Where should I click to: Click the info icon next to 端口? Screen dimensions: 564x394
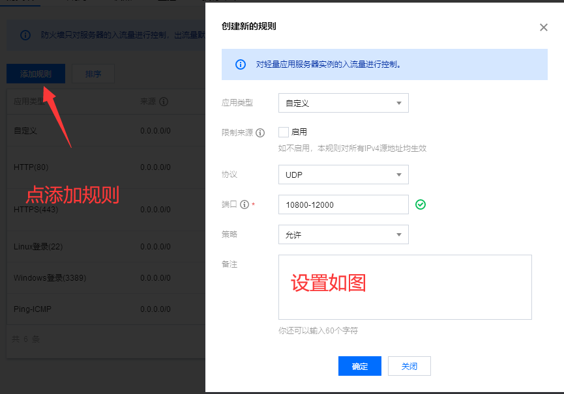245,204
